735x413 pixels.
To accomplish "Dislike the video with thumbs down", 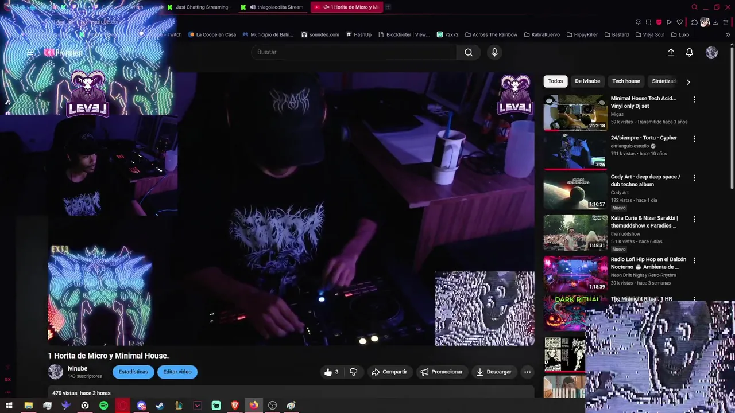I will click(x=353, y=372).
